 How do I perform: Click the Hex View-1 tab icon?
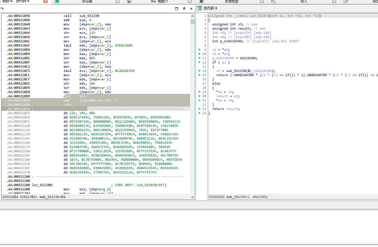pos(129,1)
